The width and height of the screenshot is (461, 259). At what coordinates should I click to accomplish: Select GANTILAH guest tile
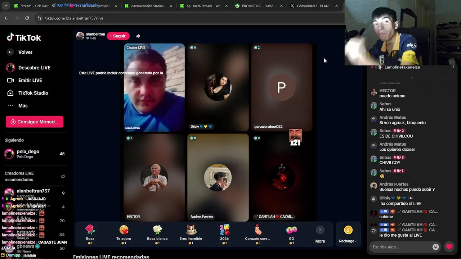pyautogui.click(x=282, y=177)
